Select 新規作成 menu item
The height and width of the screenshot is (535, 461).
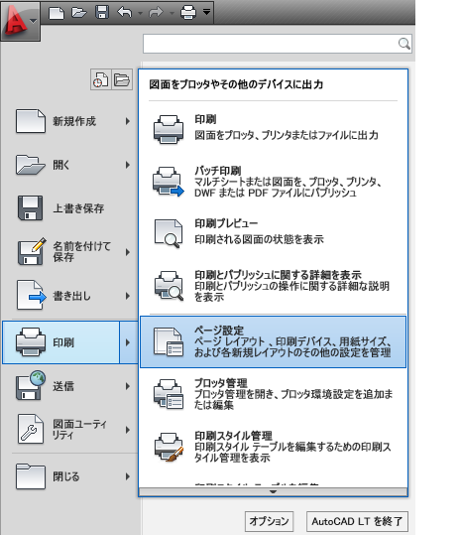click(69, 121)
